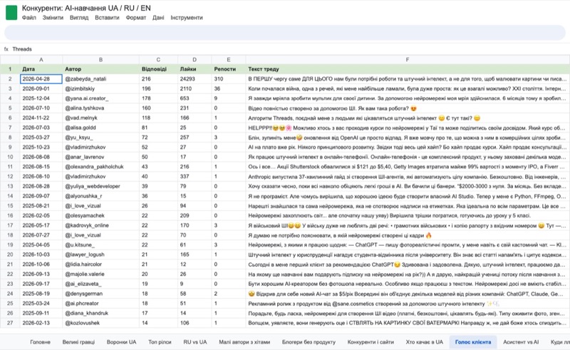Click the date cell 2024-11-22
This screenshot has width=570, height=350.
coord(41,118)
